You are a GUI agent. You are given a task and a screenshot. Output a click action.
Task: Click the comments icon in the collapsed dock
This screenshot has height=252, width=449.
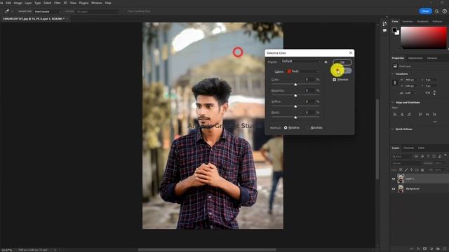(384, 31)
